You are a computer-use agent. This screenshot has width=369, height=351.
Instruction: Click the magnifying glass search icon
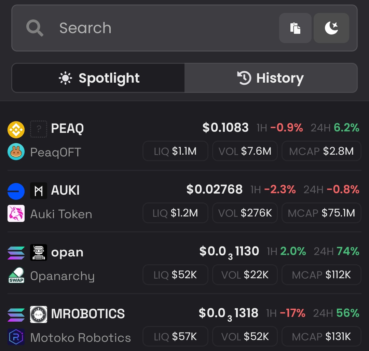(35, 28)
